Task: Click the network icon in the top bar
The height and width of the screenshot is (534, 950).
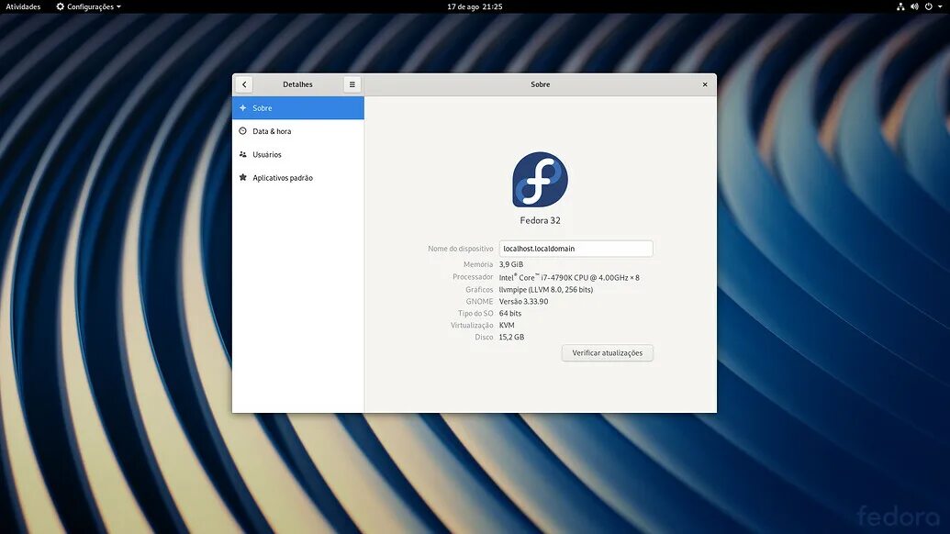Action: 900,6
